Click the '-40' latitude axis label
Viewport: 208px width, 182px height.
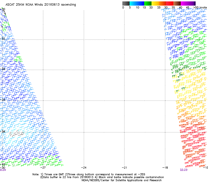3,164
